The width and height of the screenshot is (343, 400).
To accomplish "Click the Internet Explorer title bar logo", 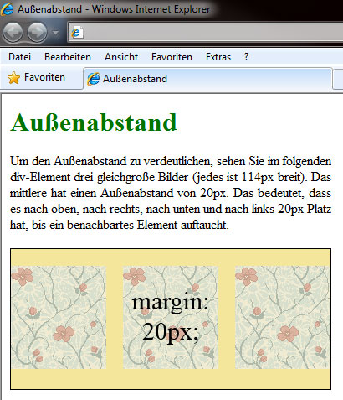I will (x=7, y=9).
